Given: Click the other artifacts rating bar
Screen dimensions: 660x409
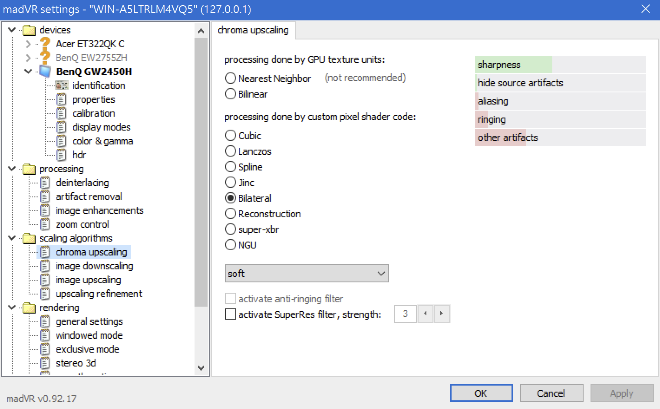Looking at the screenshot, I should click(561, 137).
